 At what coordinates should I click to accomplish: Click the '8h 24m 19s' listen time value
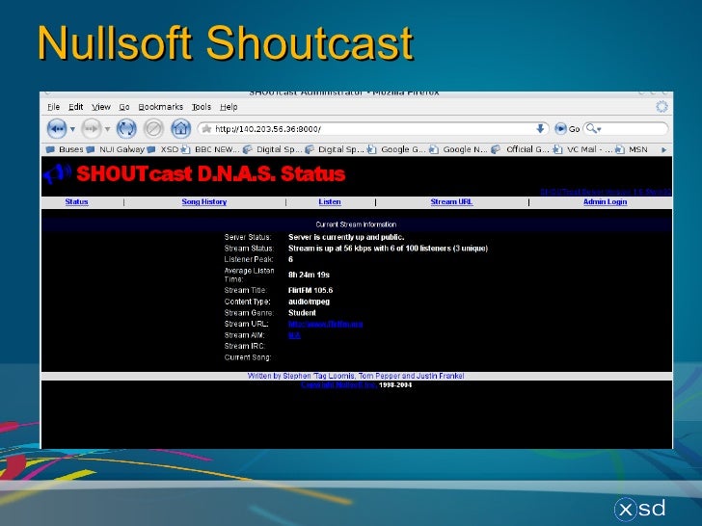[x=309, y=275]
